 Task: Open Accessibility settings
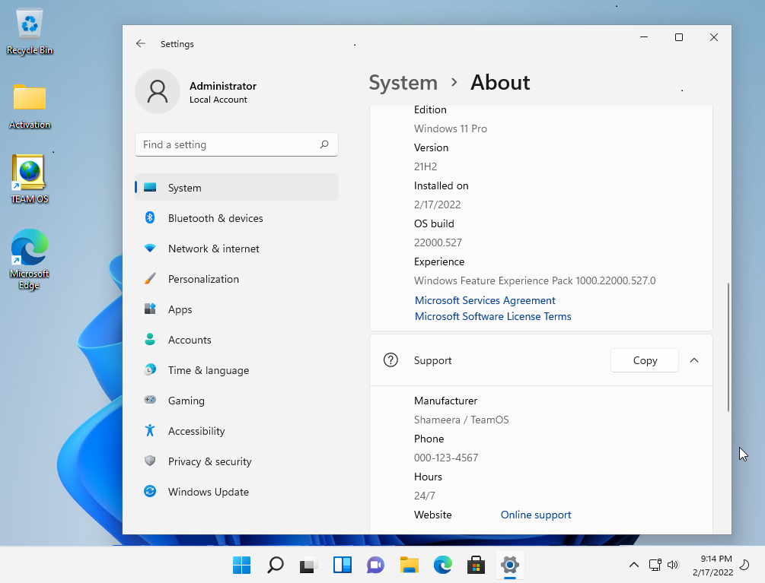[x=236, y=431]
